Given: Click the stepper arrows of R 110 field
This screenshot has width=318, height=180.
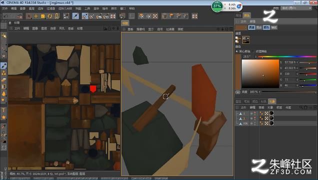Looking at the screenshot, I should coord(297,74).
